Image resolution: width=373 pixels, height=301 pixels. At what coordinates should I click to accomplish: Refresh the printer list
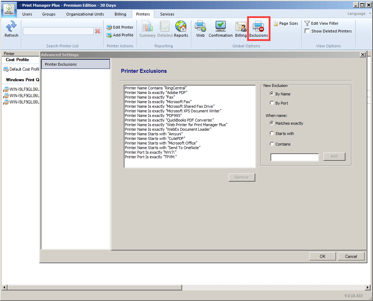coord(11,29)
